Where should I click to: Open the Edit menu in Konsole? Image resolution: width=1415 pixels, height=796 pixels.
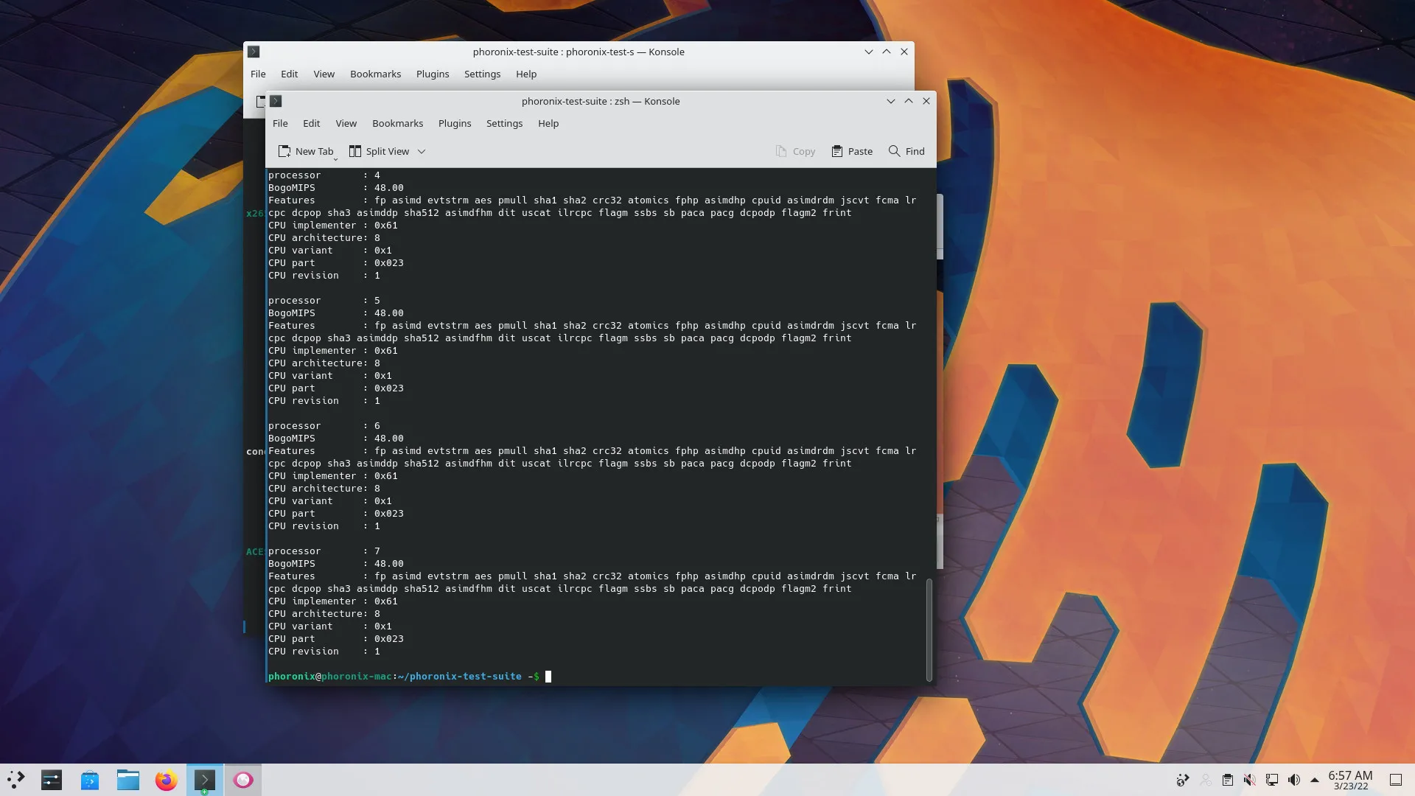click(311, 122)
